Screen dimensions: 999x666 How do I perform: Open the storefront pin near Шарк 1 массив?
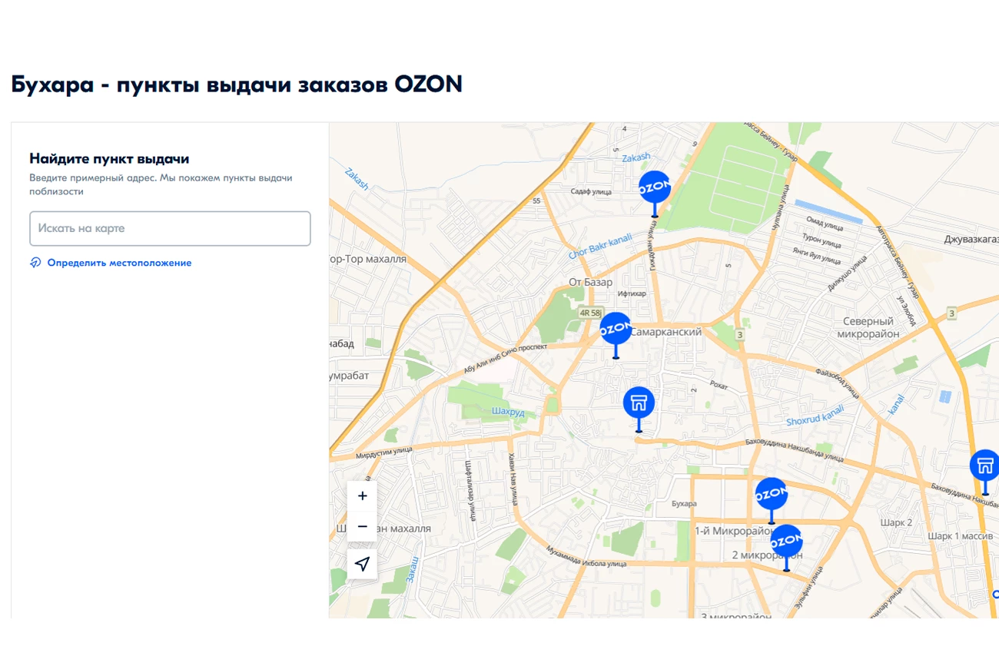pyautogui.click(x=985, y=466)
